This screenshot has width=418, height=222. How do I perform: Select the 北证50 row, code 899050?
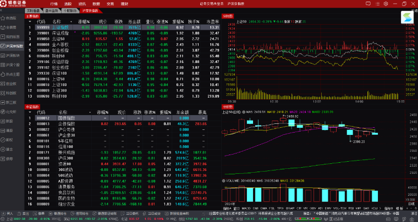[122, 39]
